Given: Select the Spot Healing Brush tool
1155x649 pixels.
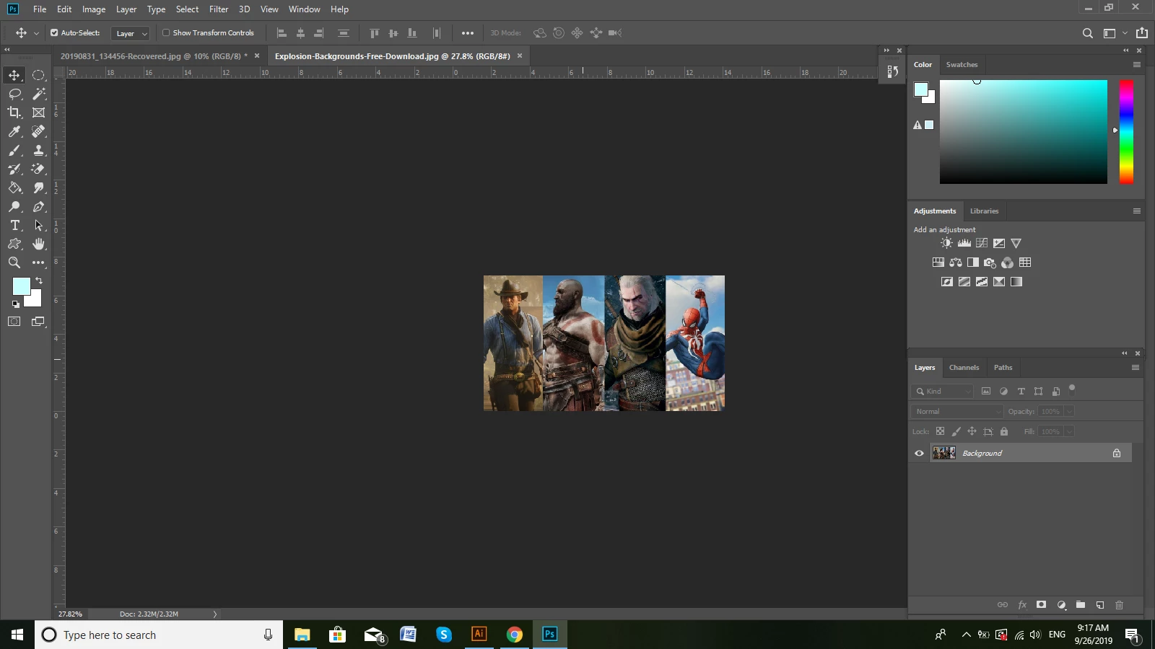Looking at the screenshot, I should 39,131.
